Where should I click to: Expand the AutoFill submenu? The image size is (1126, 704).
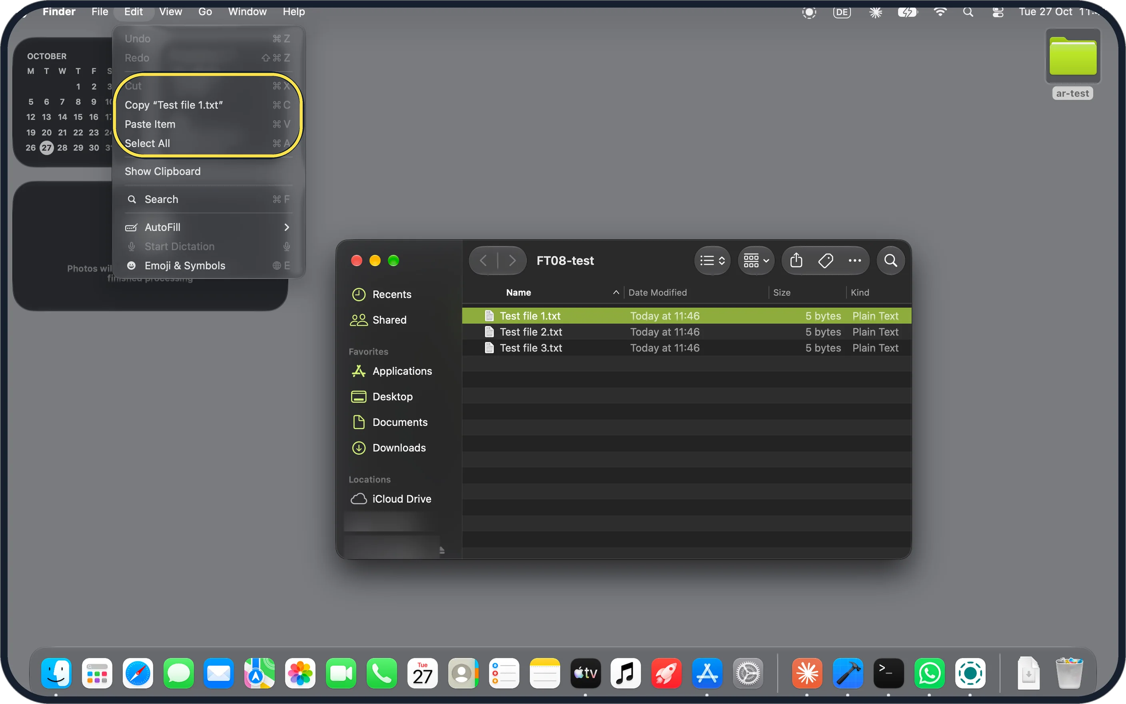pyautogui.click(x=208, y=227)
